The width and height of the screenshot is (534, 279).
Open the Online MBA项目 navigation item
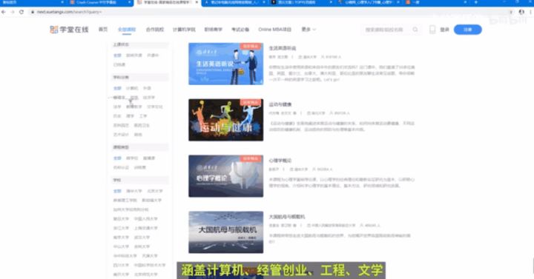tap(275, 30)
